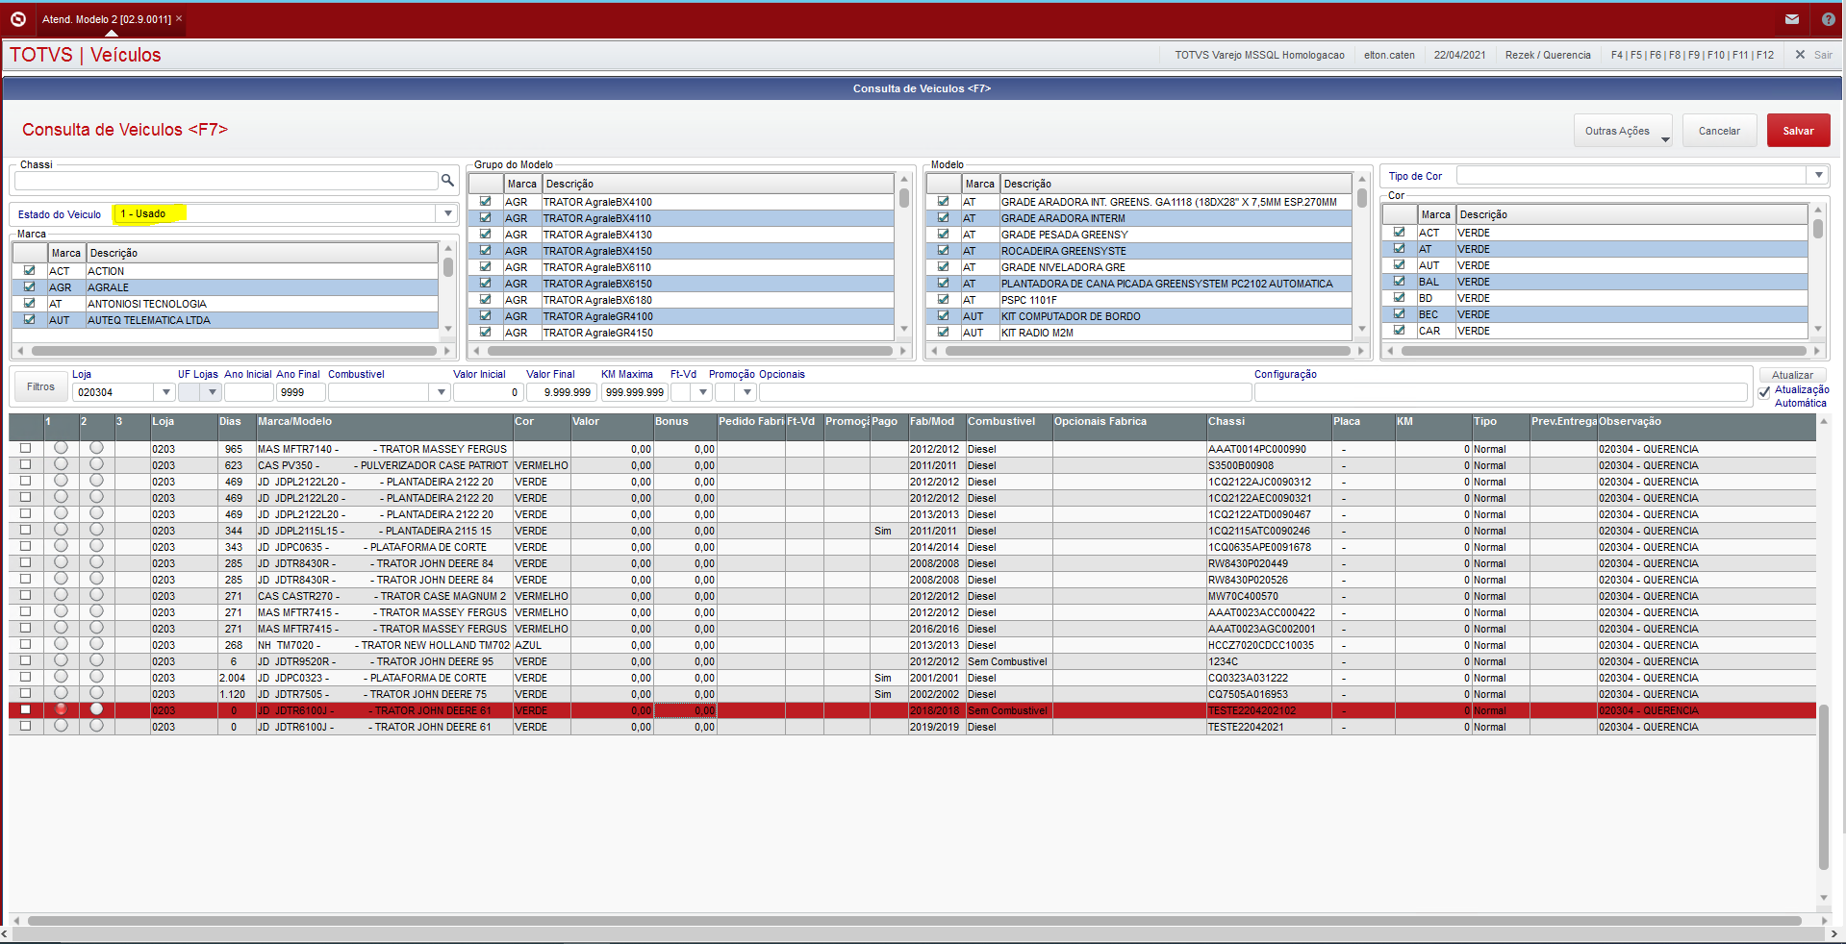Select highlighted red row TESTE2204202102
Viewport: 1846px width, 944px height.
pyautogui.click(x=912, y=710)
